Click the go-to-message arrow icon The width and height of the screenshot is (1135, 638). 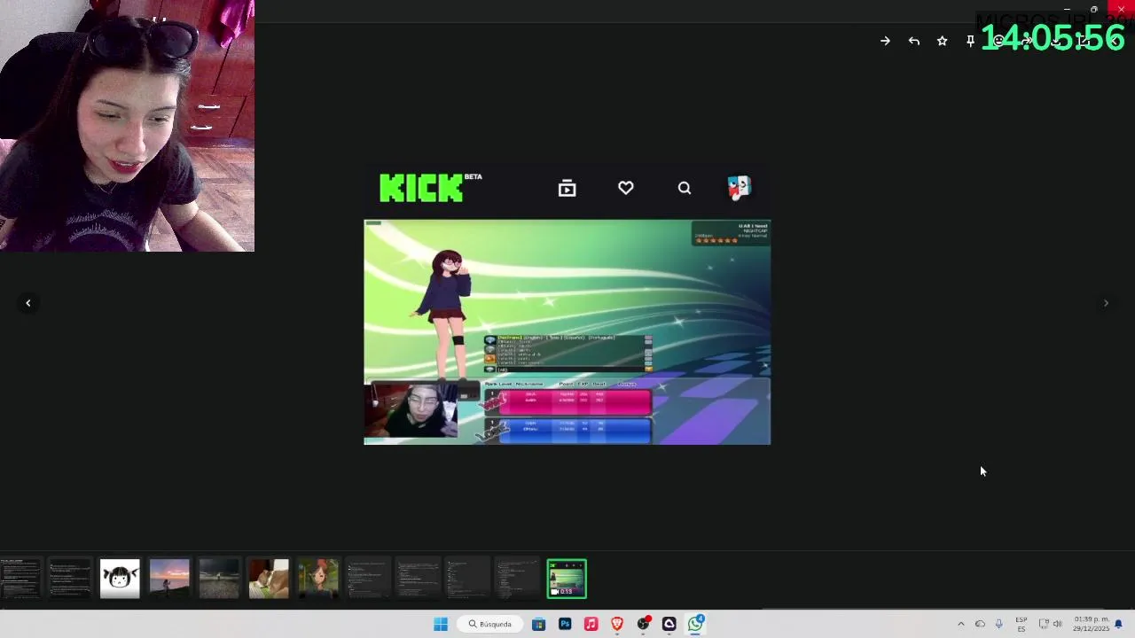(x=885, y=41)
